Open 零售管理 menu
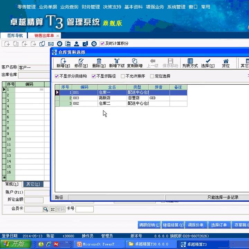 [27, 7]
